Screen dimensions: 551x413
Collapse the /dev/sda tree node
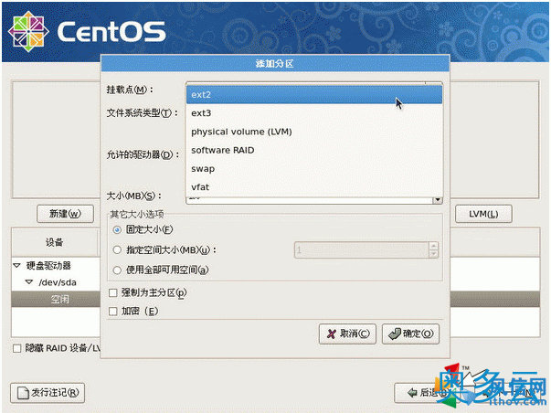(29, 282)
